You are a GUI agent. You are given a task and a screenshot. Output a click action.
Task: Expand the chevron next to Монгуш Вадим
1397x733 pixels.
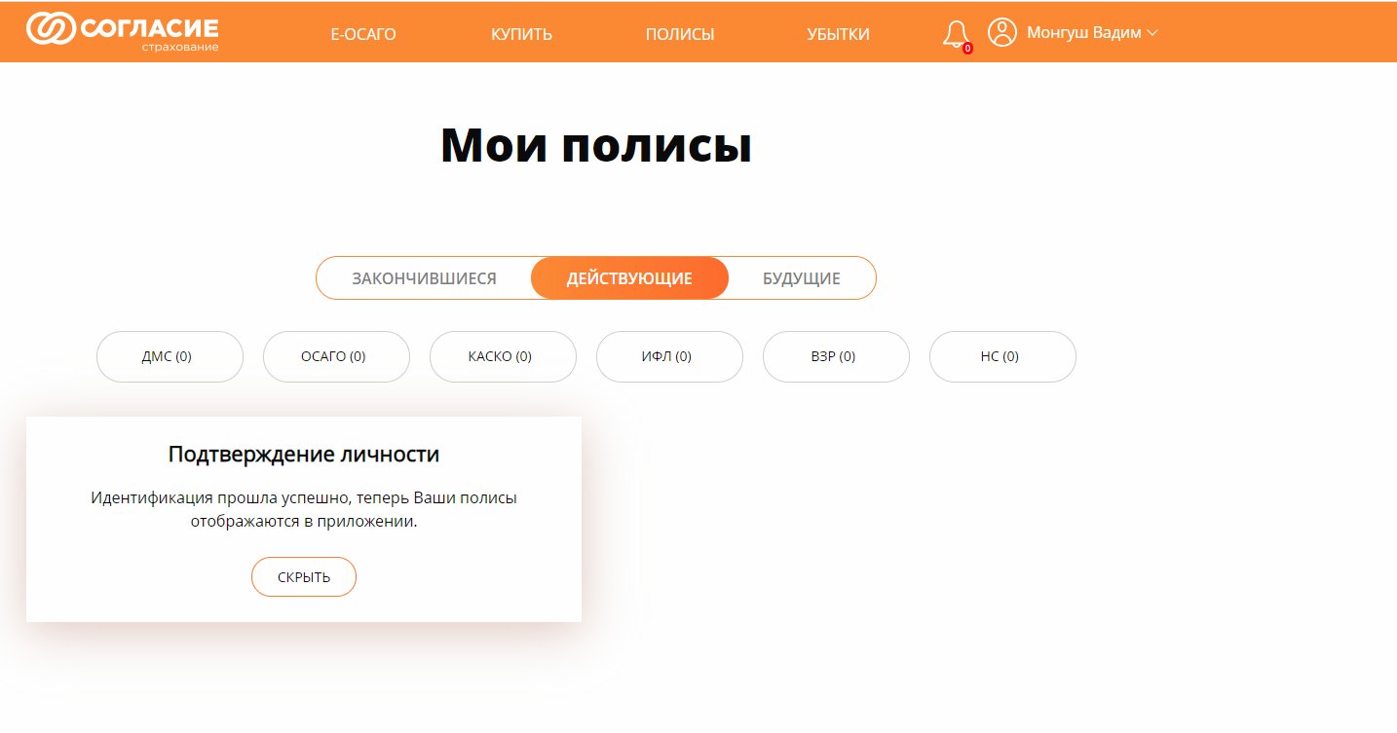[x=1152, y=33]
